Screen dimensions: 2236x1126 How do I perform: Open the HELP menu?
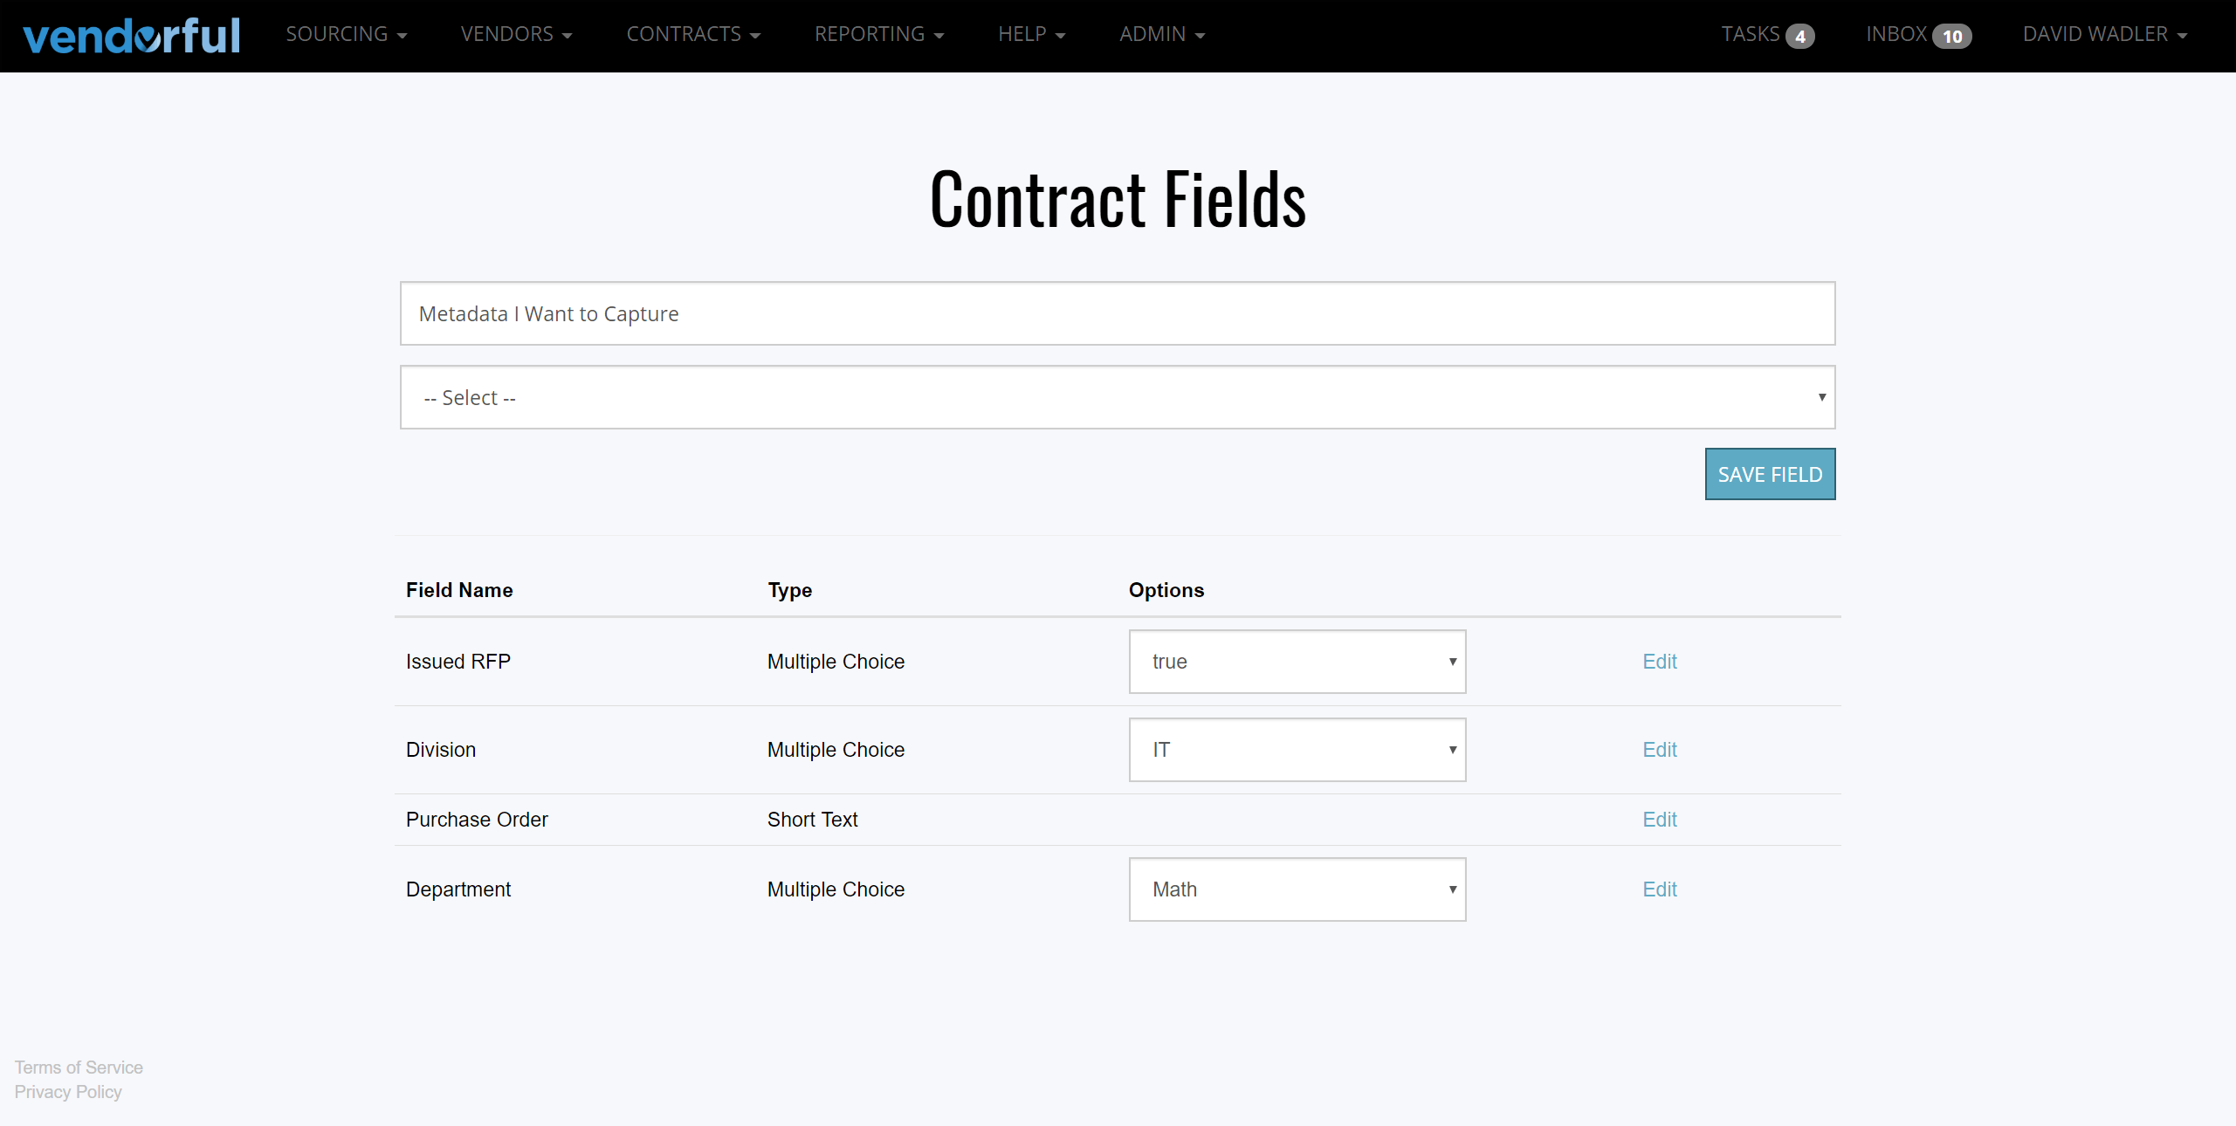click(x=1031, y=35)
